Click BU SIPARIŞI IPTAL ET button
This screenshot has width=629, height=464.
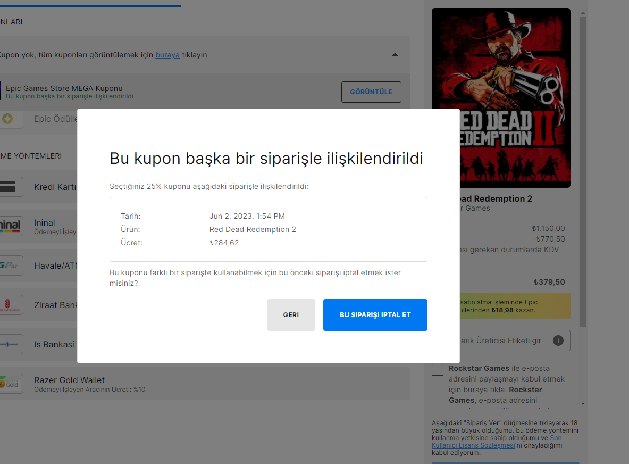(375, 314)
